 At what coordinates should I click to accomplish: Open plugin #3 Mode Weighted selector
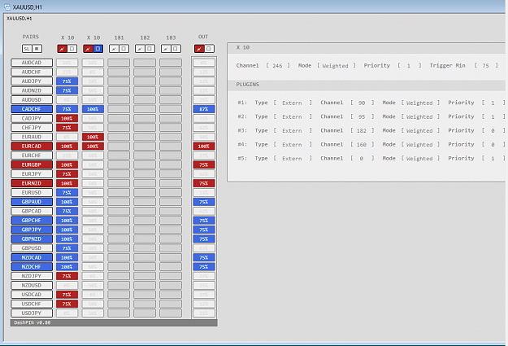[420, 131]
